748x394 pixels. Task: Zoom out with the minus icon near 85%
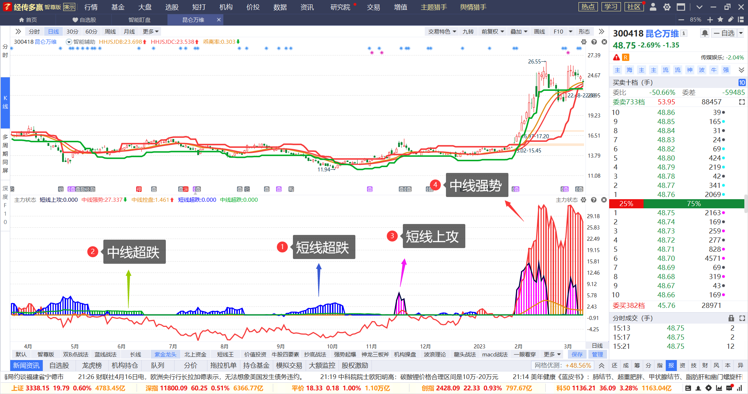coord(681,20)
